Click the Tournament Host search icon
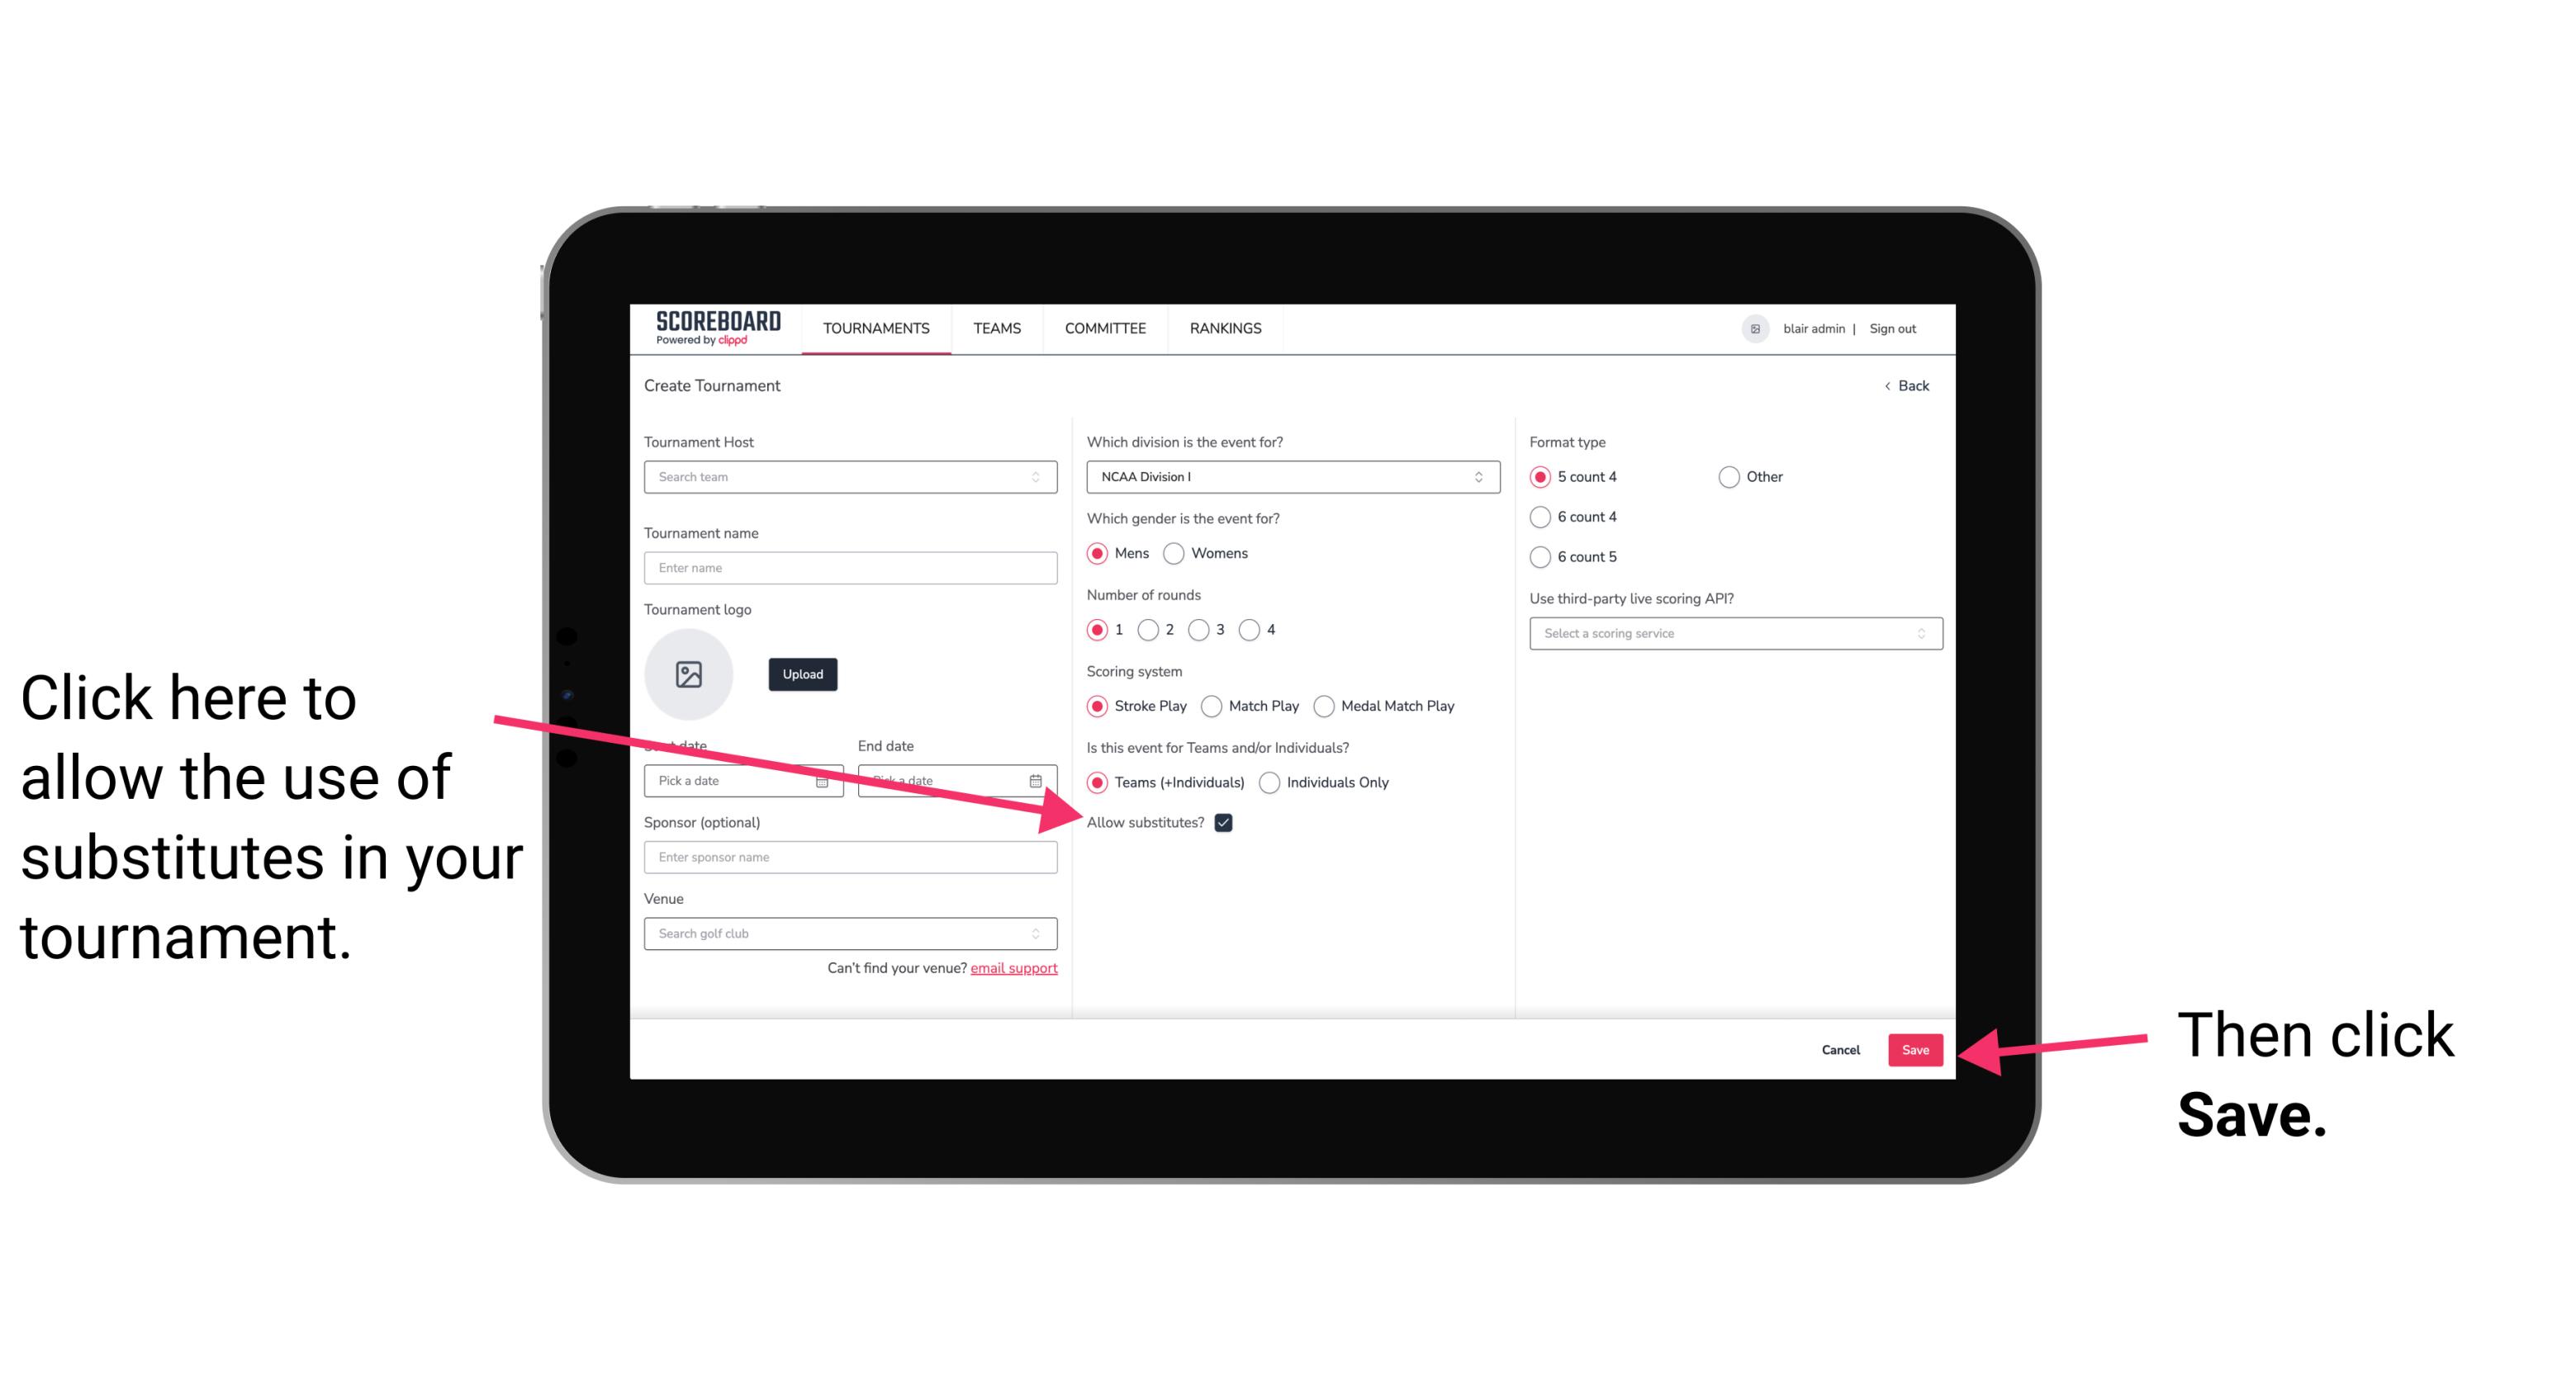This screenshot has height=1385, width=2576. coord(1042,478)
